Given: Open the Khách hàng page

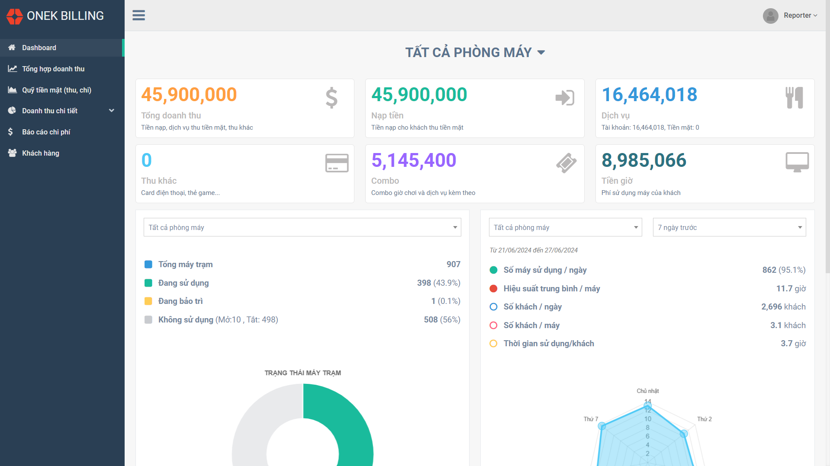Looking at the screenshot, I should 61,153.
